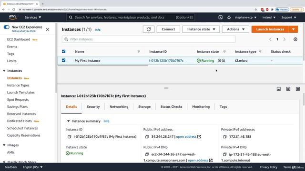Open public IP external link icon
The image size is (305, 171).
click(x=199, y=137)
